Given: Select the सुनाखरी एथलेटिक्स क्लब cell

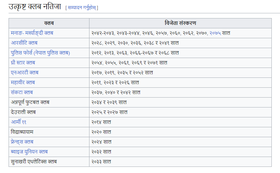Looking at the screenshot, I should (34, 162).
